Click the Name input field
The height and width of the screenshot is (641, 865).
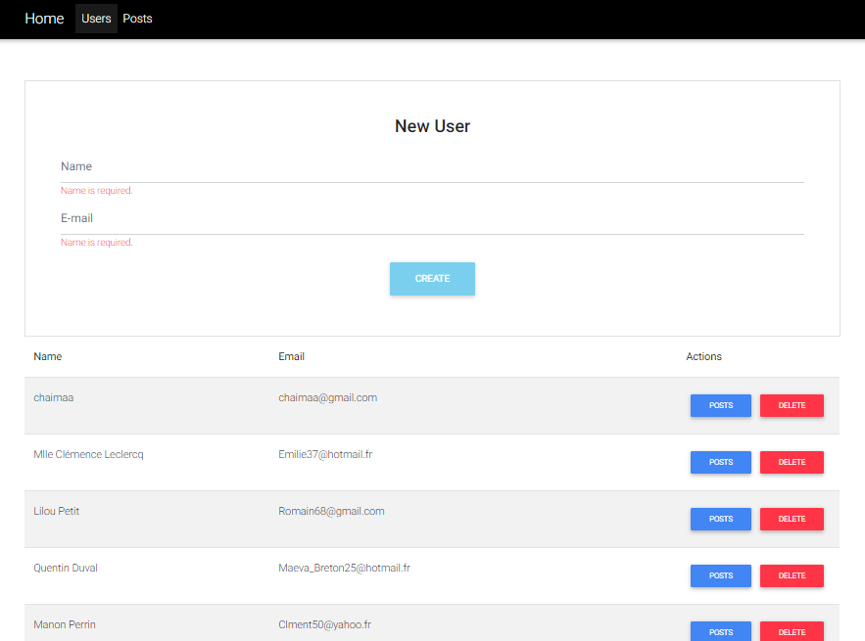(x=431, y=166)
